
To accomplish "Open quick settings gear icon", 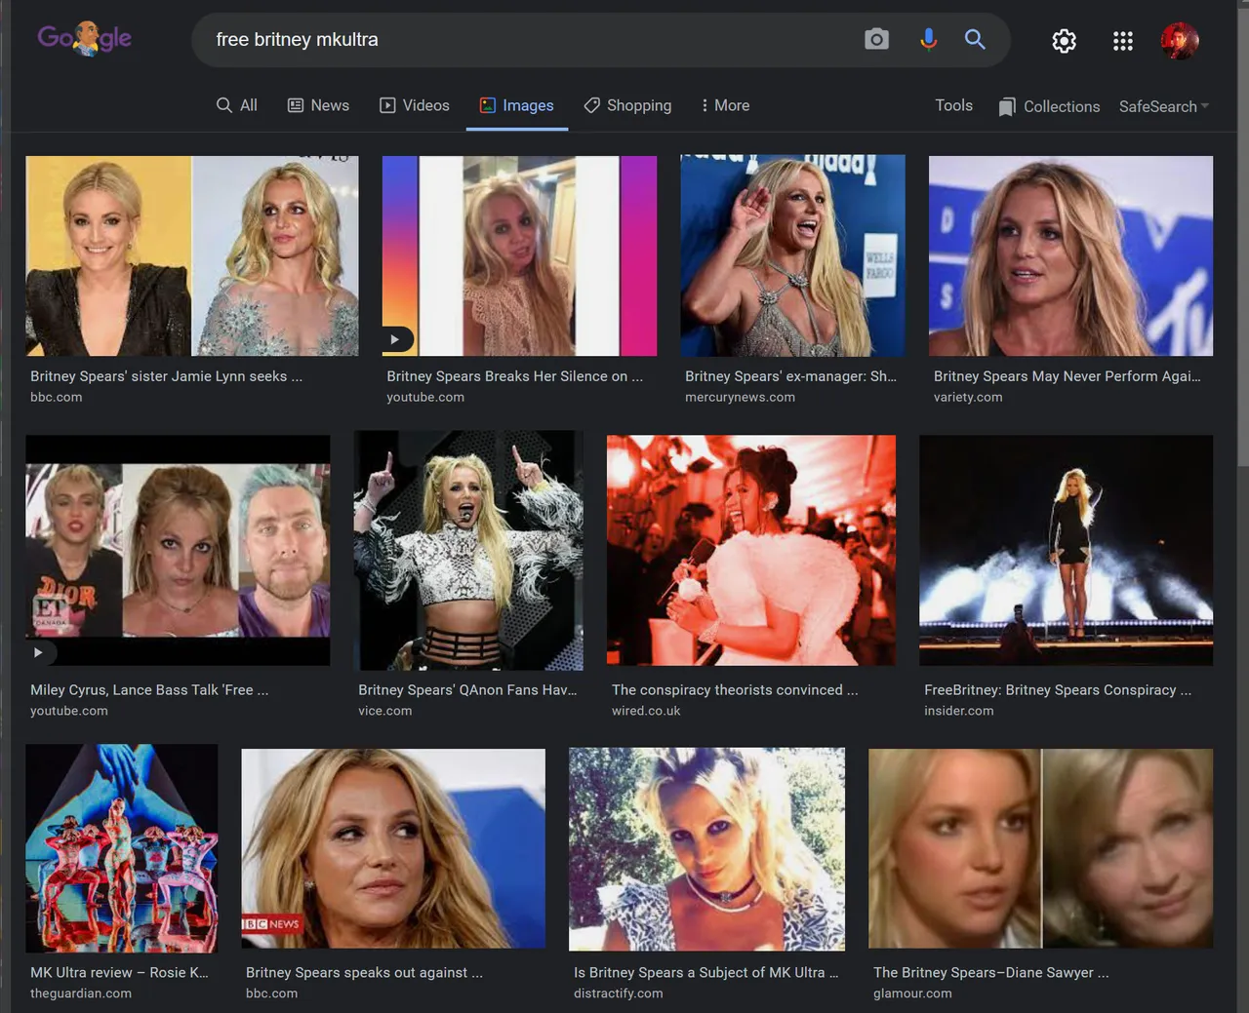I will (x=1064, y=40).
